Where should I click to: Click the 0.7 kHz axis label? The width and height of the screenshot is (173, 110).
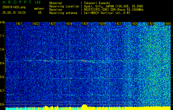[x=2, y=91]
